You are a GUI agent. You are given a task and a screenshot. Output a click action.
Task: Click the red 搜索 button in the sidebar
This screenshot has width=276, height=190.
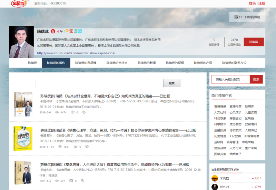coord(256,79)
